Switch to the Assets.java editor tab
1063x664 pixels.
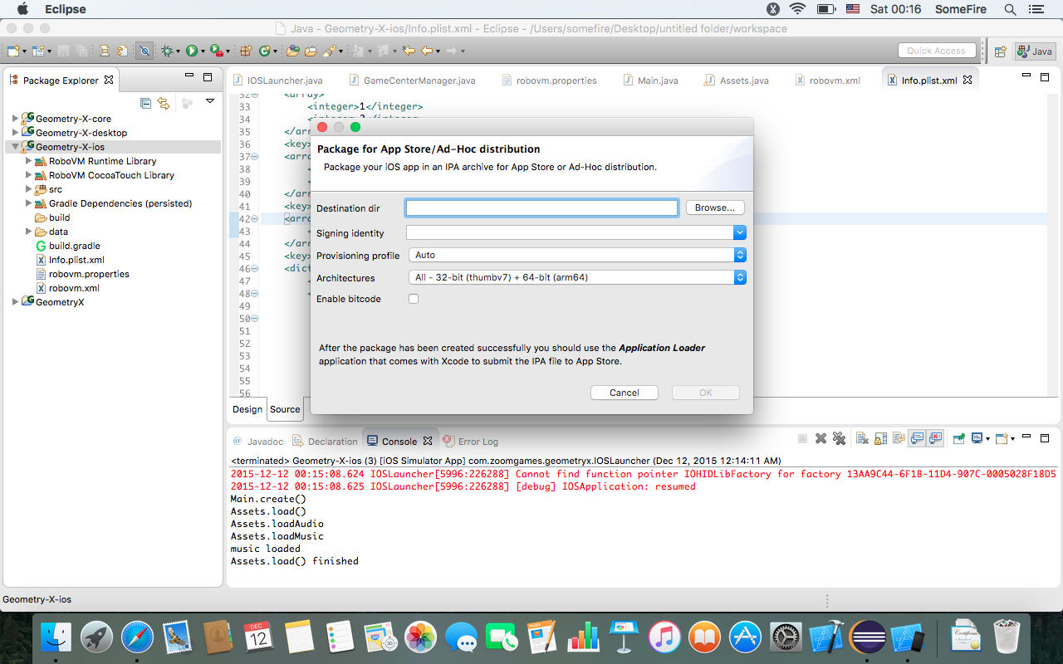point(736,81)
